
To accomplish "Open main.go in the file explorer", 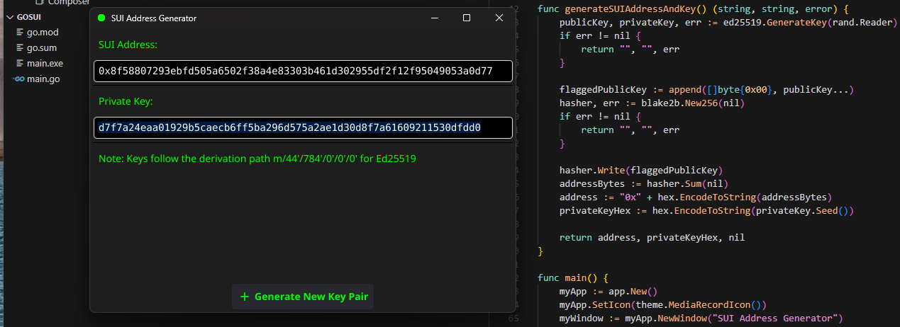I will click(43, 79).
